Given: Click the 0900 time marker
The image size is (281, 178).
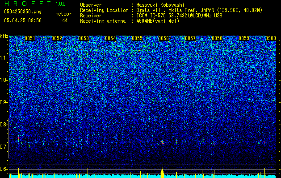Looking at the screenshot, I should tap(271, 38).
